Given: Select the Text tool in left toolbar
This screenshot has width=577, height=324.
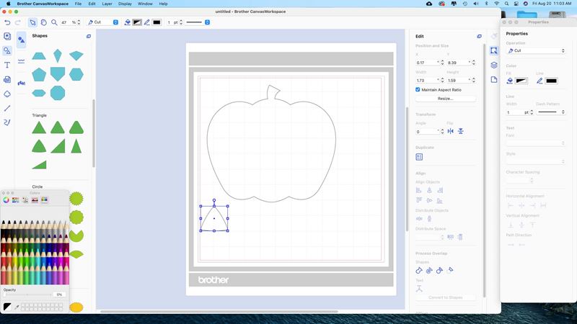Looking at the screenshot, I should 7,65.
